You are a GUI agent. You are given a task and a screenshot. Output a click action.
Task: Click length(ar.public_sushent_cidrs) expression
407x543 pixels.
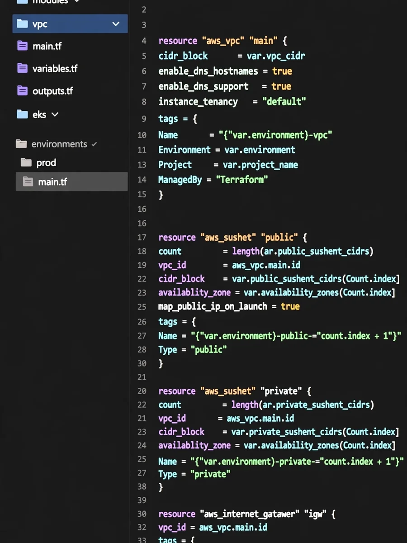point(303,251)
